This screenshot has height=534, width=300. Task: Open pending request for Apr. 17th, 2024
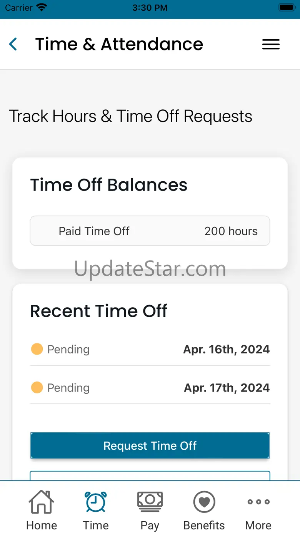tap(150, 388)
